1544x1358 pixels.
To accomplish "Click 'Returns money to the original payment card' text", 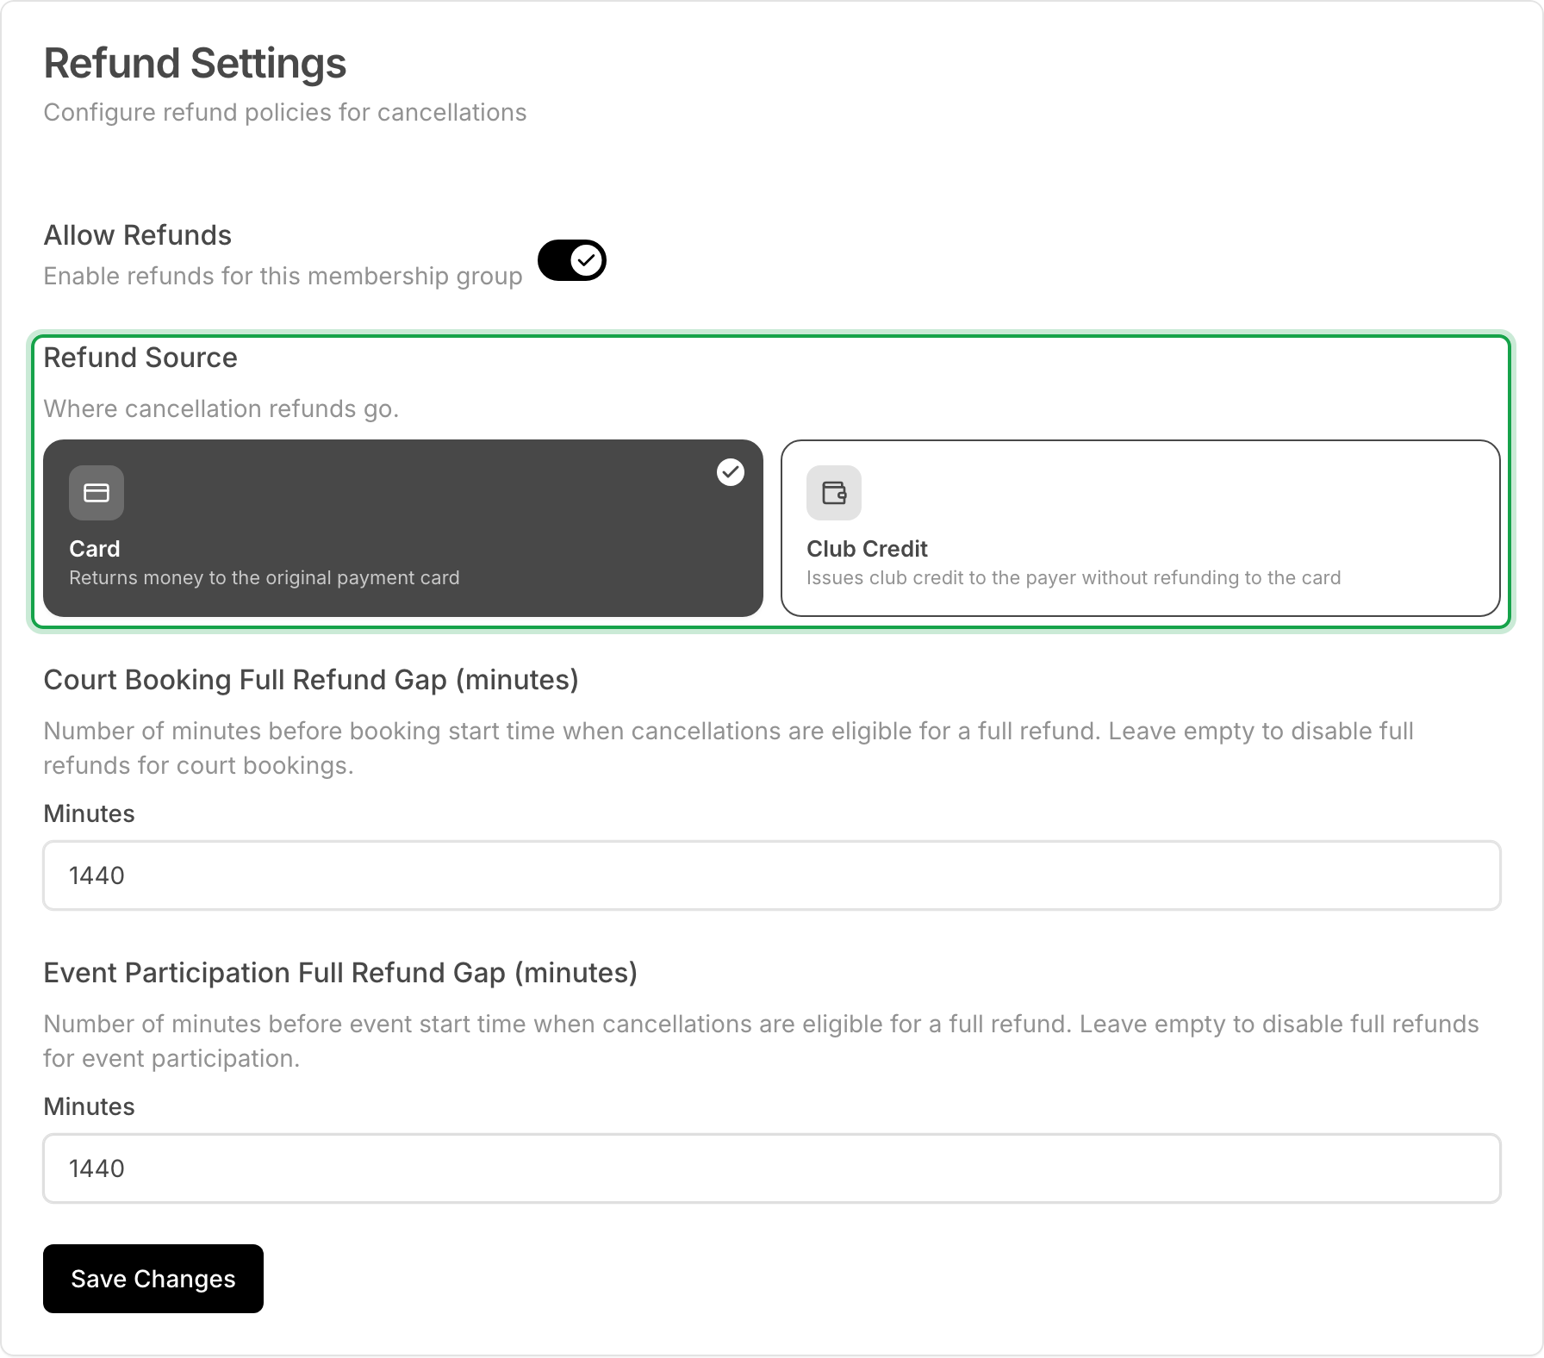I will click(265, 577).
